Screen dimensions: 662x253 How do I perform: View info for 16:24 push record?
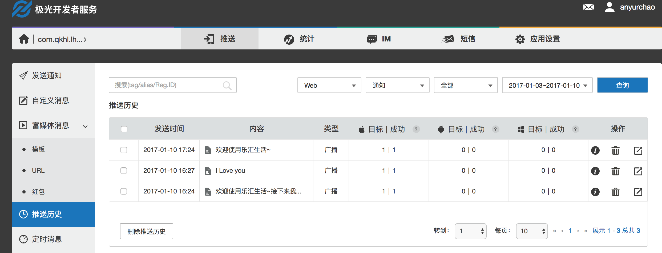[595, 192]
